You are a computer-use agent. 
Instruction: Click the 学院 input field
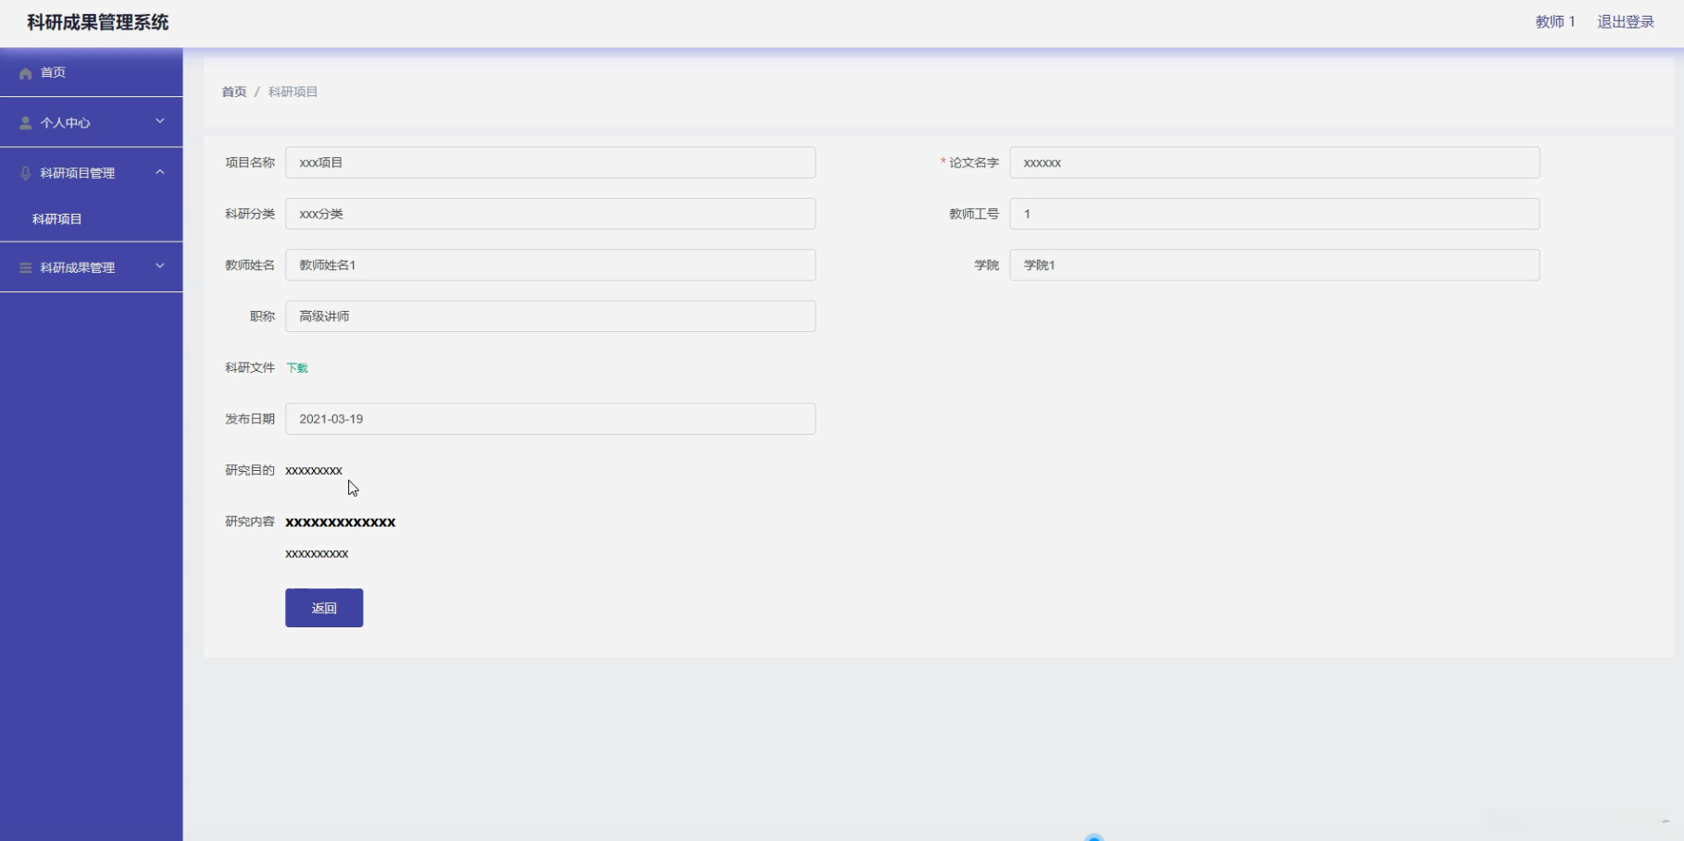pos(1275,266)
